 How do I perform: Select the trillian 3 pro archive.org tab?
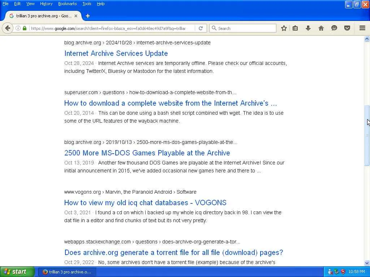coord(43,16)
